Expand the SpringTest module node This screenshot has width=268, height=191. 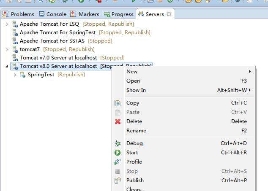tap(15, 75)
